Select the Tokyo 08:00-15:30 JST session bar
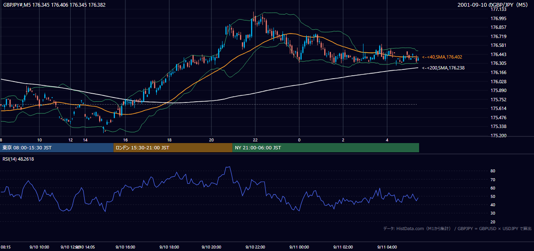Viewport: 534px width, 251px height. (57, 148)
